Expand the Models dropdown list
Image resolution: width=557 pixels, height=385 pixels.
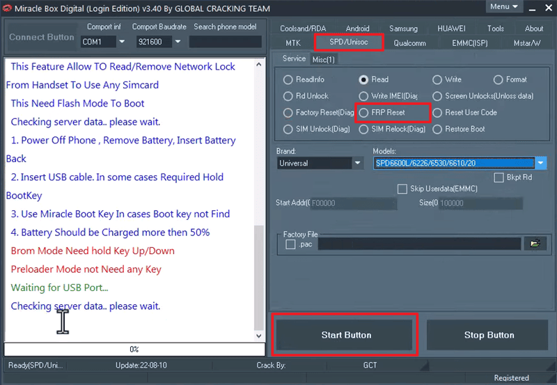click(541, 164)
